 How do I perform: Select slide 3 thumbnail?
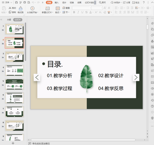(14, 57)
